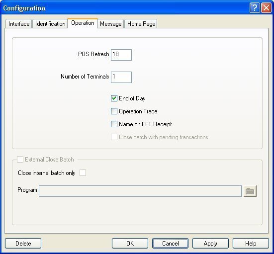Viewport: 274px width, 254px height.
Task: Close the Configuration dialog with X
Action: pos(266,8)
